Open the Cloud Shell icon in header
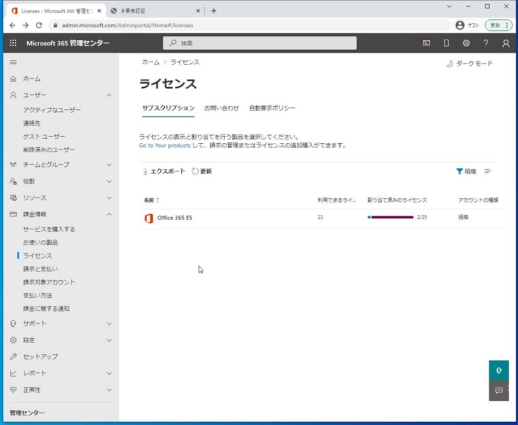The image size is (518, 425). [x=427, y=43]
